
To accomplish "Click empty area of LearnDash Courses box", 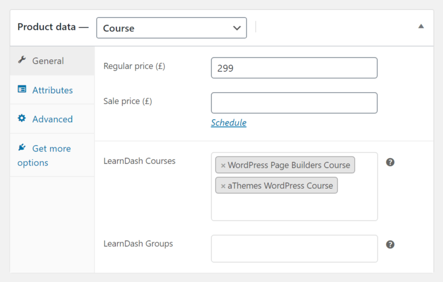I will pyautogui.click(x=294, y=207).
